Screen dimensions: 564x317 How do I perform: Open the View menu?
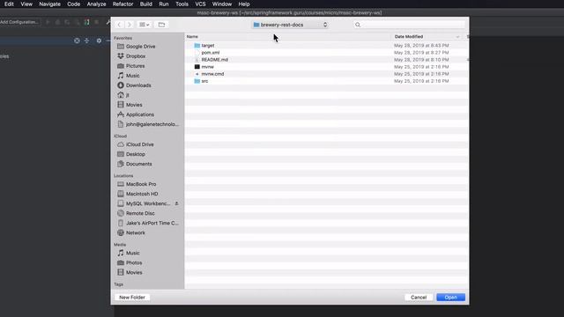point(26,4)
